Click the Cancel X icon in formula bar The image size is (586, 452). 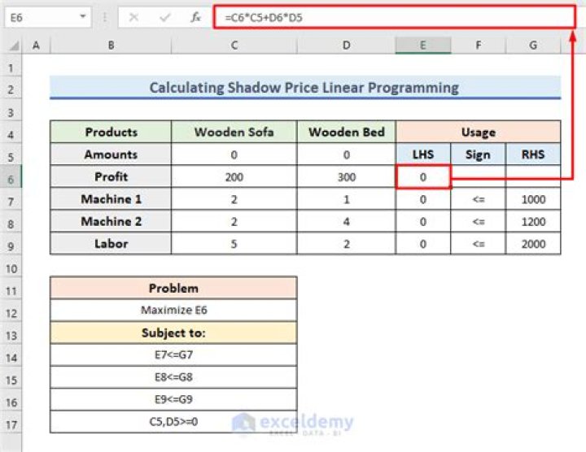(x=133, y=17)
